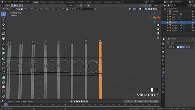Click the red X axis gizmo handle

pos(159,18)
